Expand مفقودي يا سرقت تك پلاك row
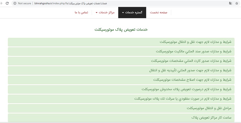Viewport: 241px width, 123px height. click(x=121, y=99)
